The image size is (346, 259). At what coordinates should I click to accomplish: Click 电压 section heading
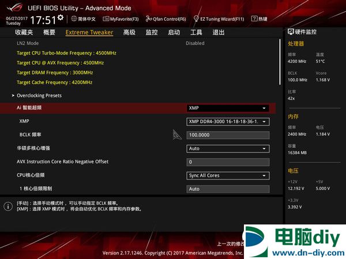(293, 171)
